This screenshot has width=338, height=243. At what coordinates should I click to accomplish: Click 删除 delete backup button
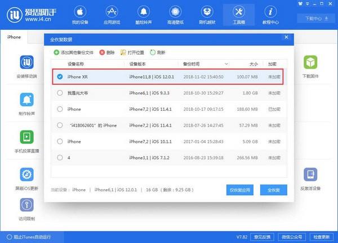pos(107,52)
